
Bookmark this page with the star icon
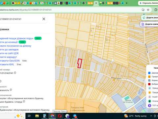coord(148,10)
